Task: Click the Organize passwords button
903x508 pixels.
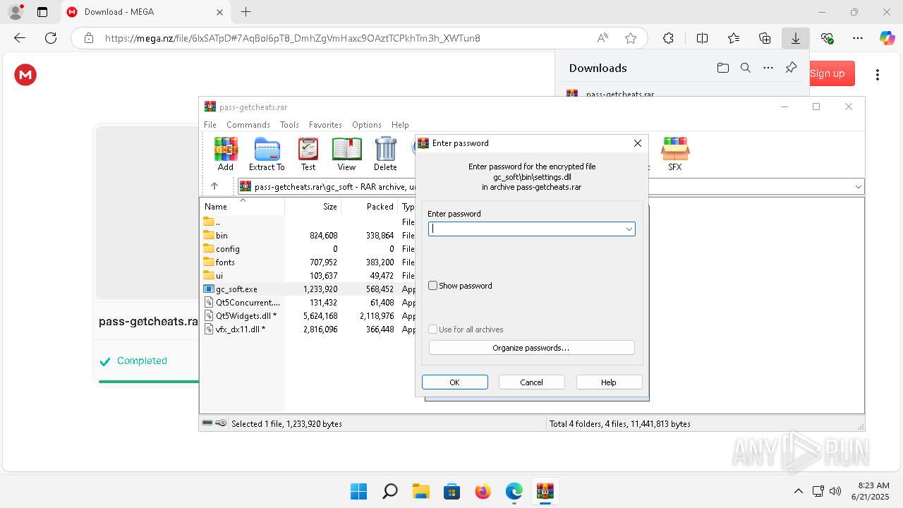Action: pos(532,348)
